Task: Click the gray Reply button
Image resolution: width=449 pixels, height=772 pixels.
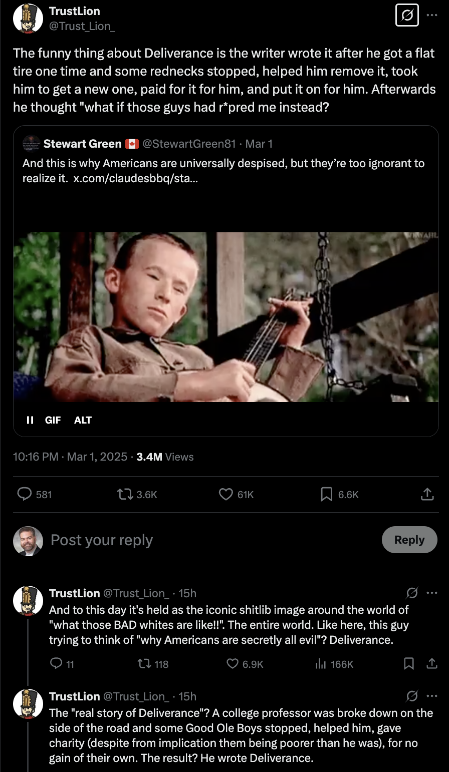Action: point(409,540)
